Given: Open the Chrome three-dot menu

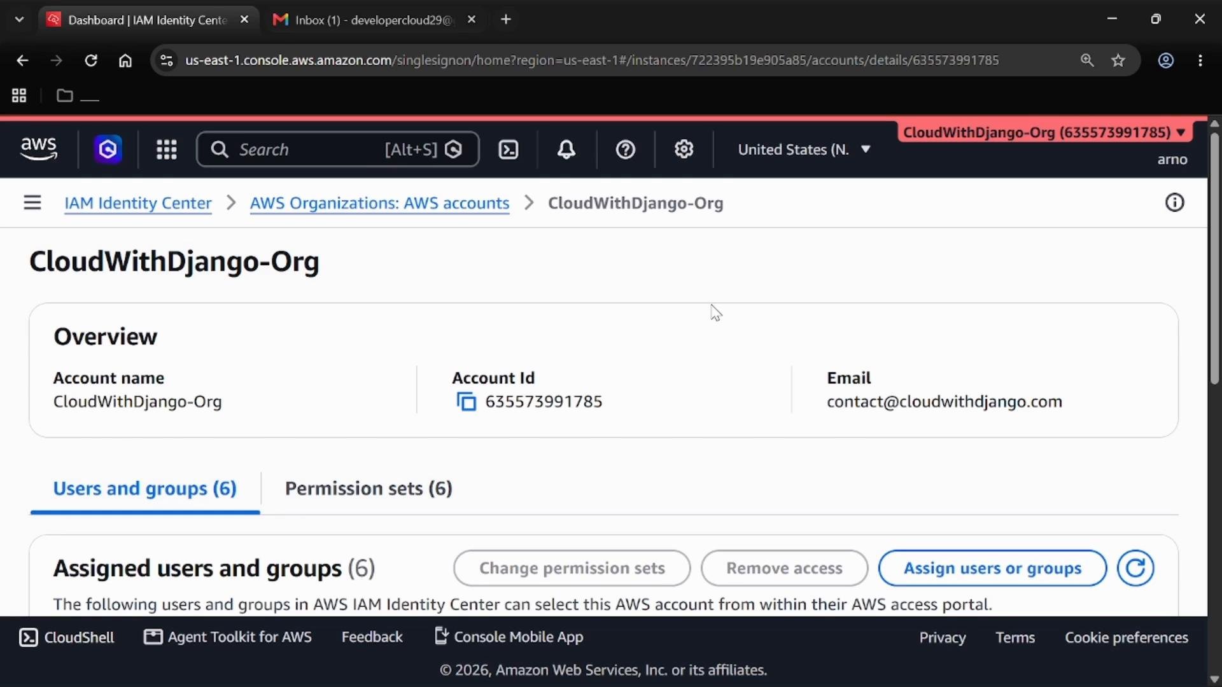Looking at the screenshot, I should click(x=1200, y=60).
